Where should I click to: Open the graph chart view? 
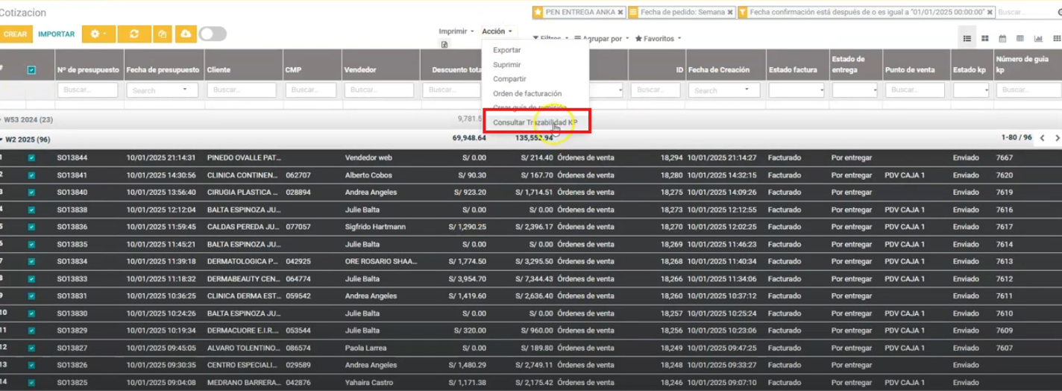point(1038,39)
